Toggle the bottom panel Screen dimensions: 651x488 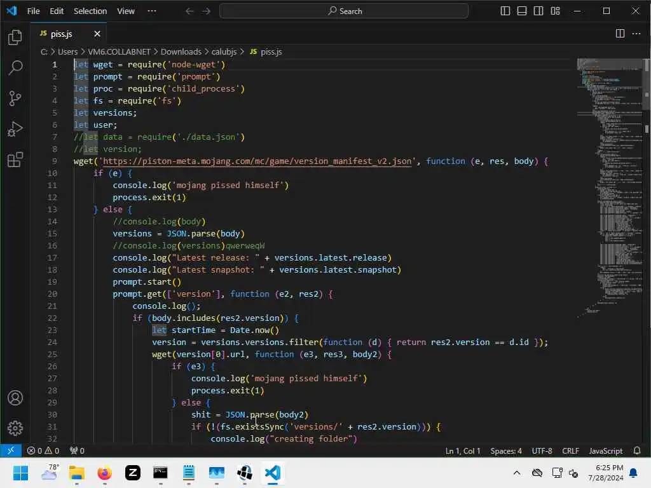(522, 11)
